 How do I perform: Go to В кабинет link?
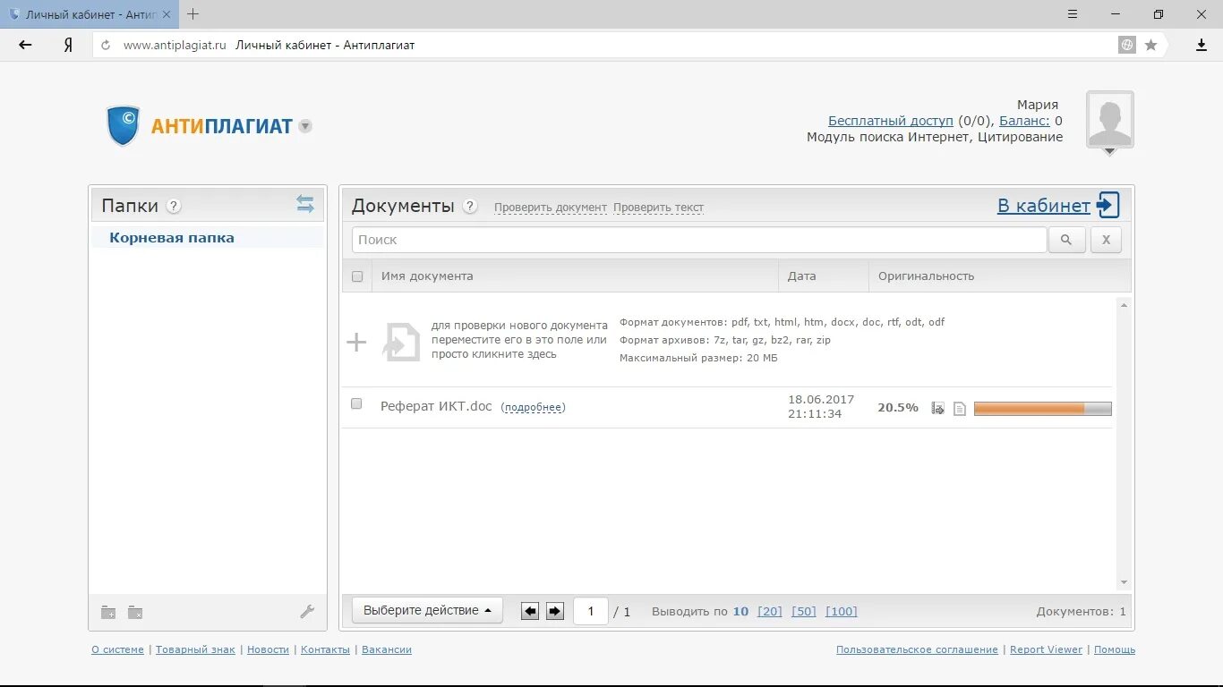pos(1044,206)
